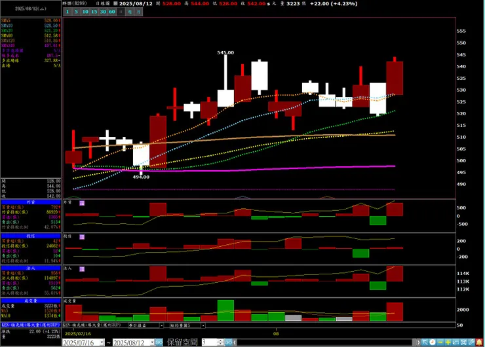
Task: Click the 494.00 low price label
Action: (x=141, y=177)
